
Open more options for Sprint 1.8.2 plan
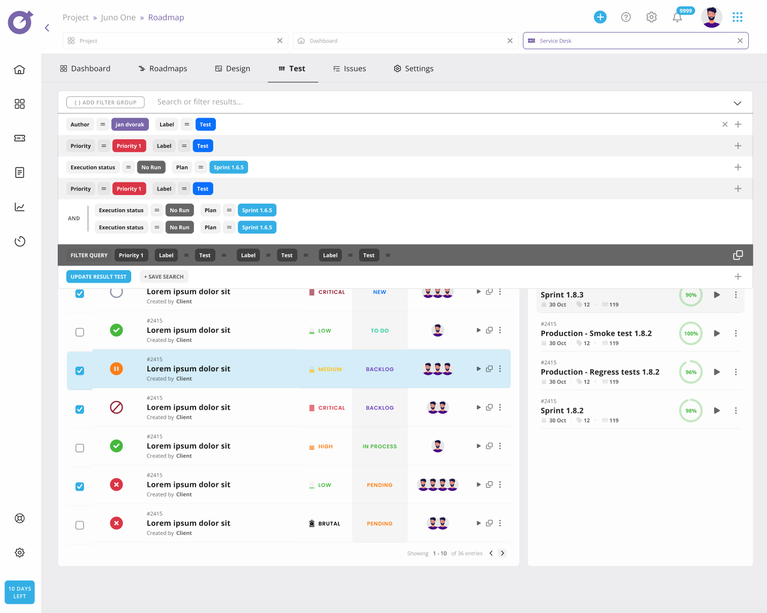point(736,411)
